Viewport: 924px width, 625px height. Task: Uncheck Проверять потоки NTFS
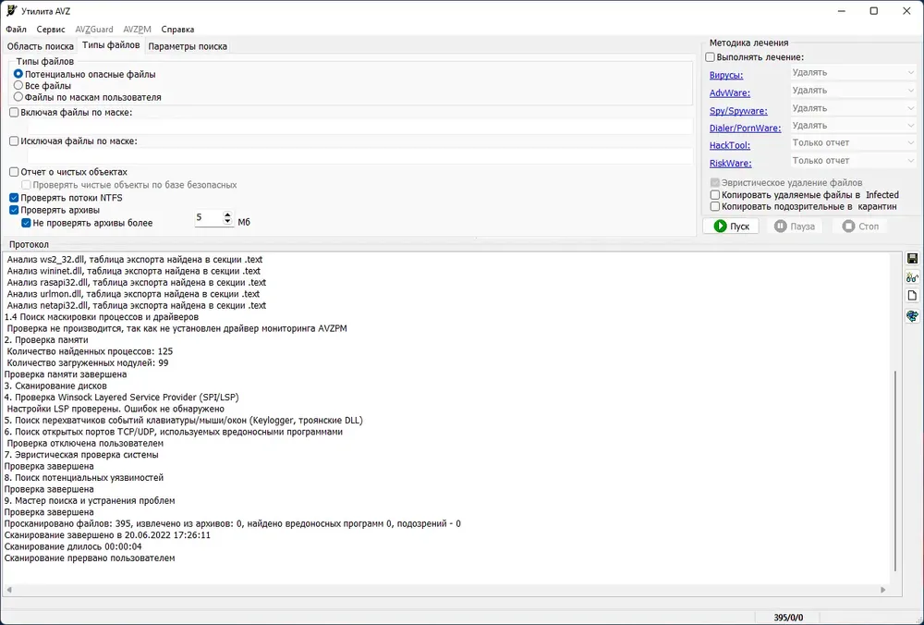[14, 198]
